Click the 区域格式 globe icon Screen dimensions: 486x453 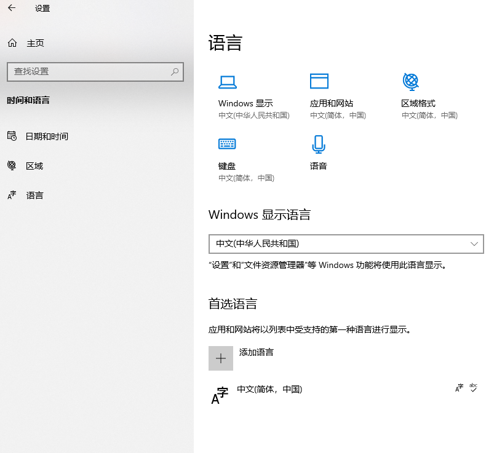[x=411, y=82]
